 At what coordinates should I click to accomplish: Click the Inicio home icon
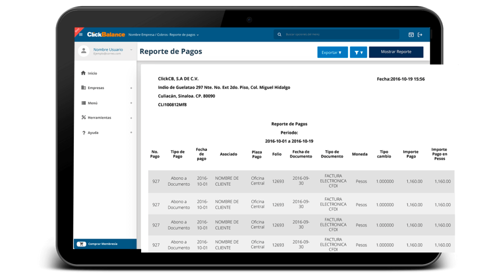83,73
